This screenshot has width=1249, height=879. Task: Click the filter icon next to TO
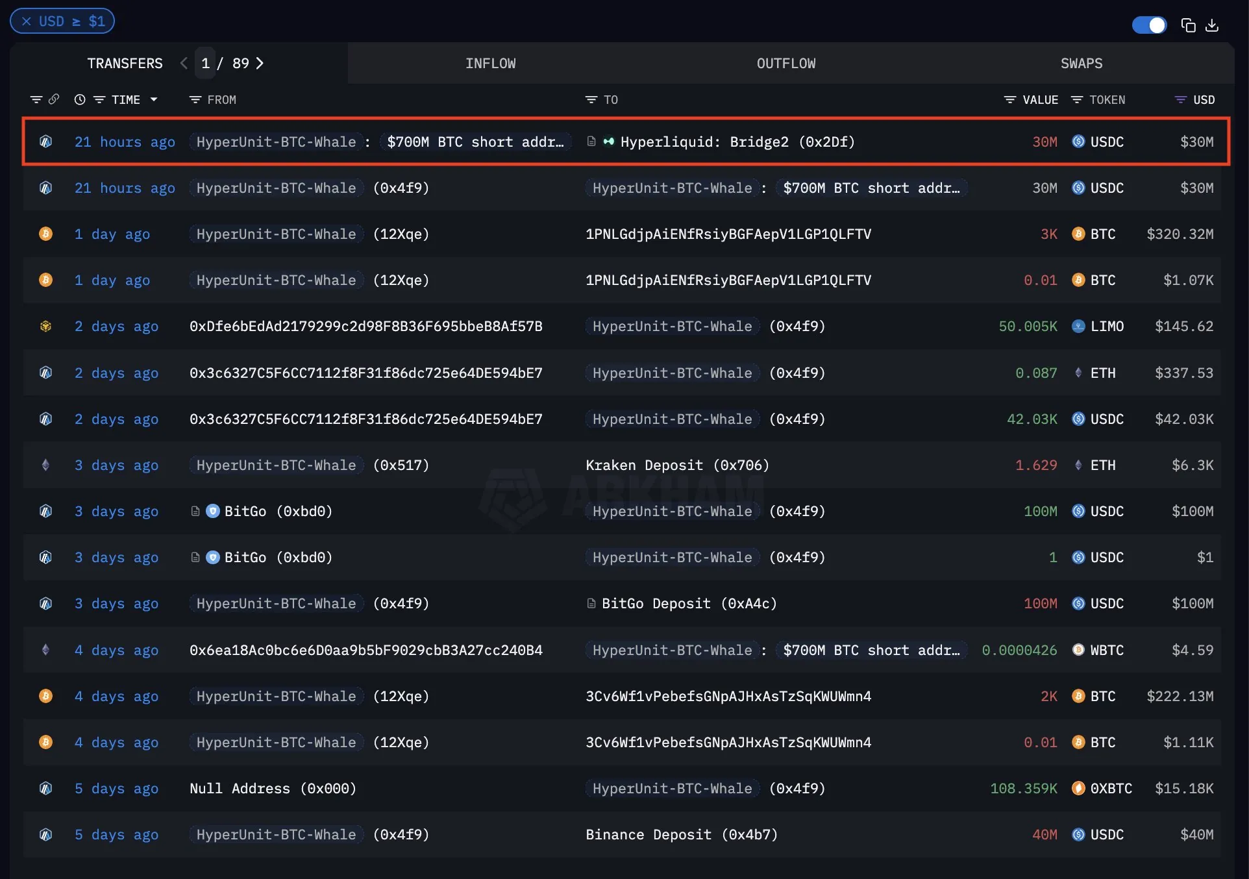[x=591, y=99]
